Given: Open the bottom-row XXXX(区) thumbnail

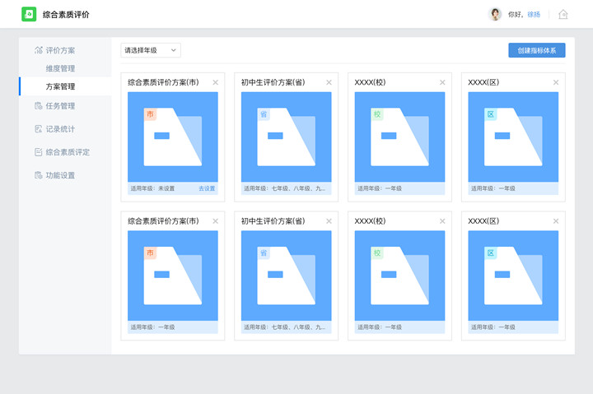Looking at the screenshot, I should click(x=513, y=276).
